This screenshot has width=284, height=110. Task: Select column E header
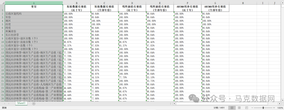click(160, 3)
